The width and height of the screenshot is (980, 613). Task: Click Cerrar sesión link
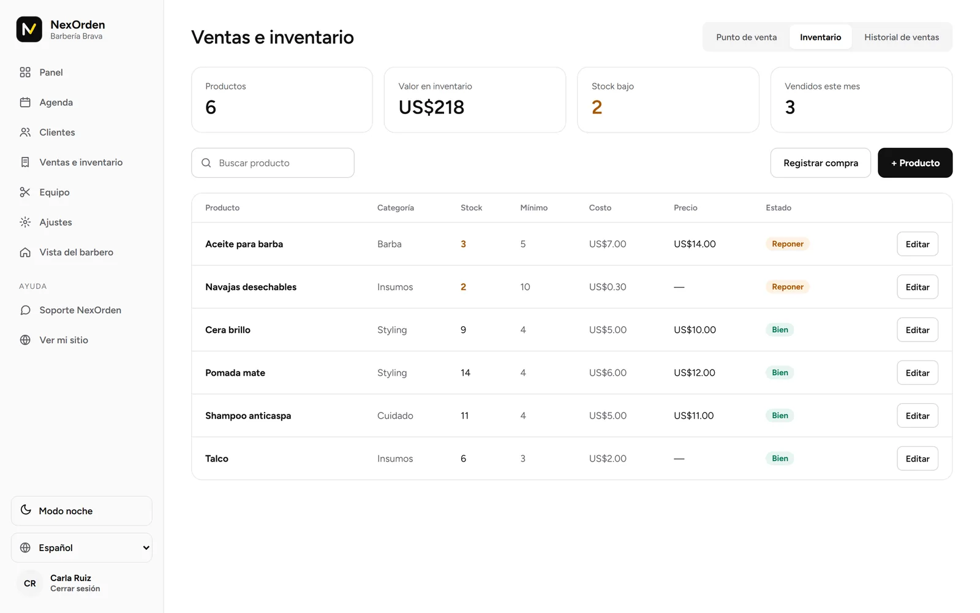click(x=75, y=588)
